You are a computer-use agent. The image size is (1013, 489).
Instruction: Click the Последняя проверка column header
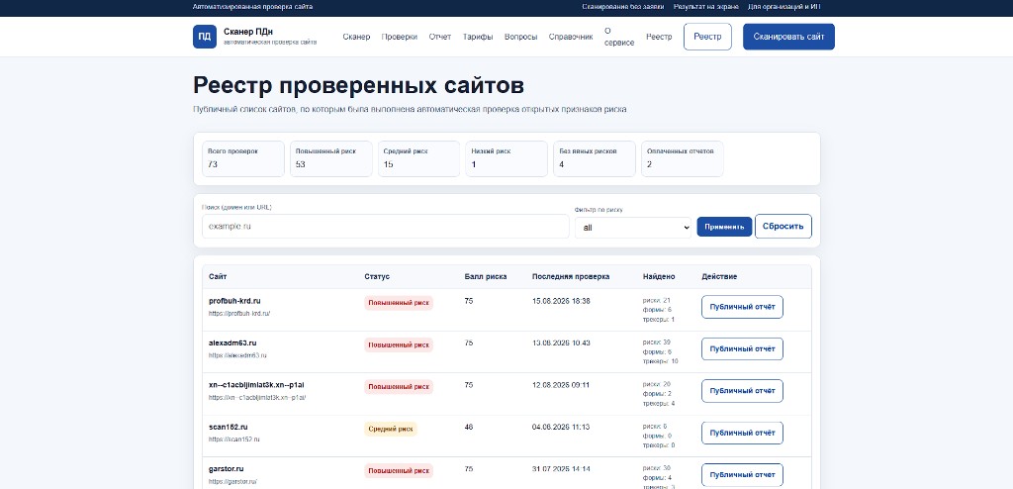click(571, 277)
